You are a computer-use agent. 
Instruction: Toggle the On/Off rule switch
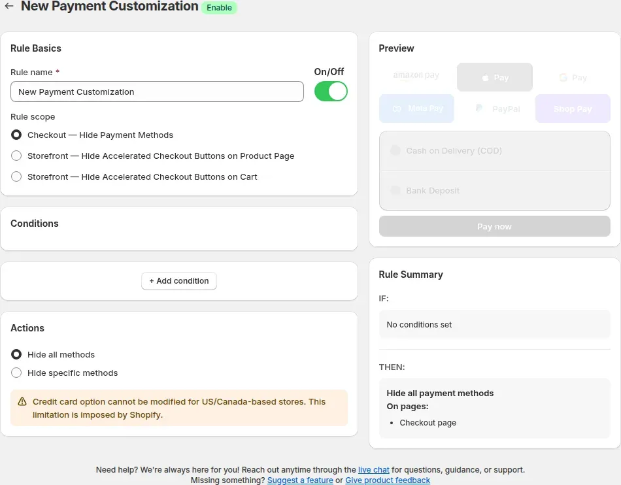click(331, 92)
